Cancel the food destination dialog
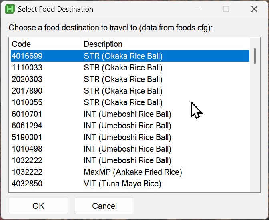 [x=104, y=206]
